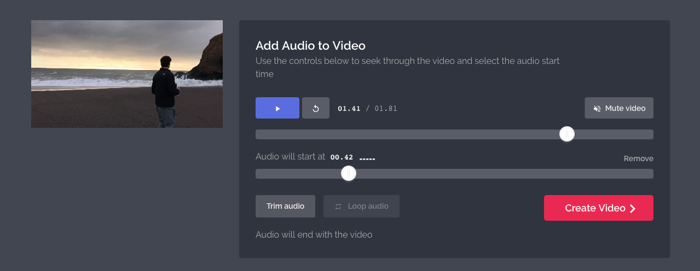Viewport: 700px width, 271px height.
Task: Click the loop arrows icon
Action: (338, 207)
